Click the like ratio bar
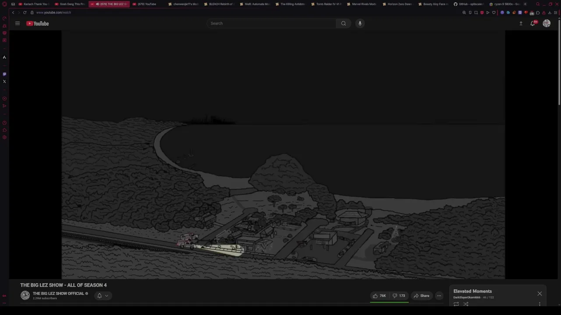Viewport: 561px width, 315px height. pyautogui.click(x=389, y=302)
